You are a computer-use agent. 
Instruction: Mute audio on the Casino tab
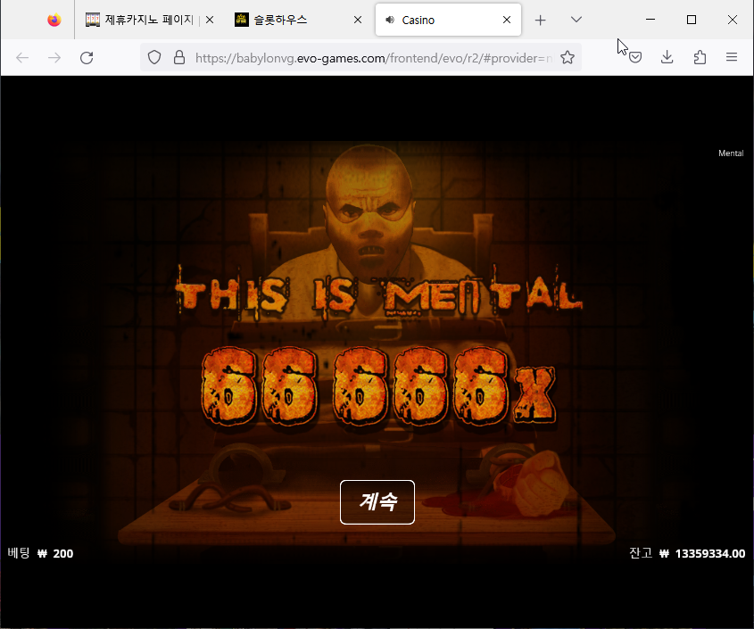tap(390, 20)
